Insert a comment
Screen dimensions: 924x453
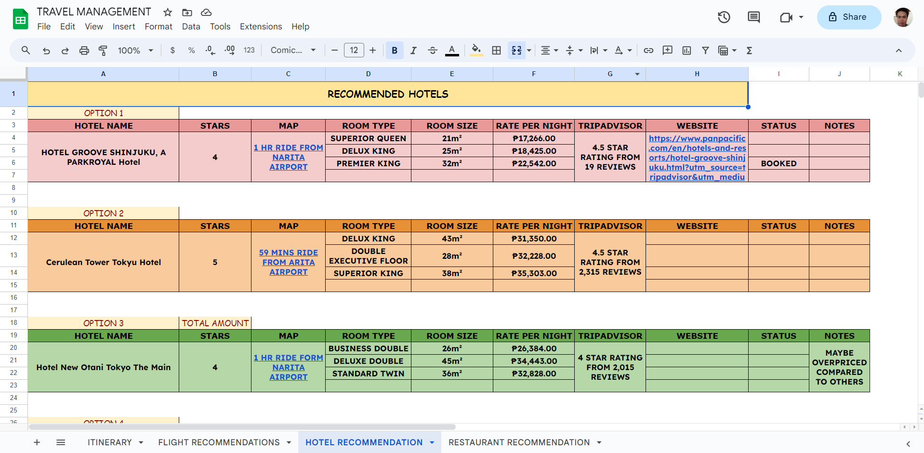(667, 50)
